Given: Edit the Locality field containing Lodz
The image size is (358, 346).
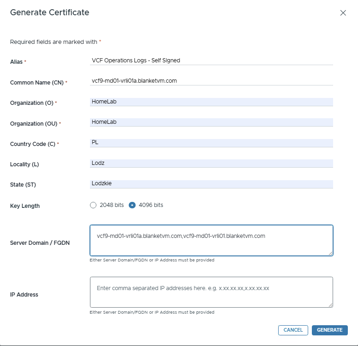Looking at the screenshot, I should pos(211,163).
